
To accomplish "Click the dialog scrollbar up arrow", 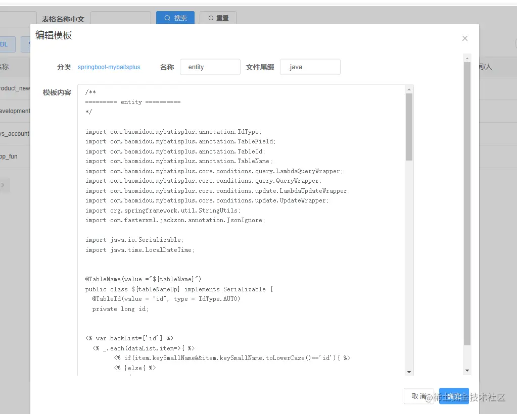I will (x=467, y=58).
